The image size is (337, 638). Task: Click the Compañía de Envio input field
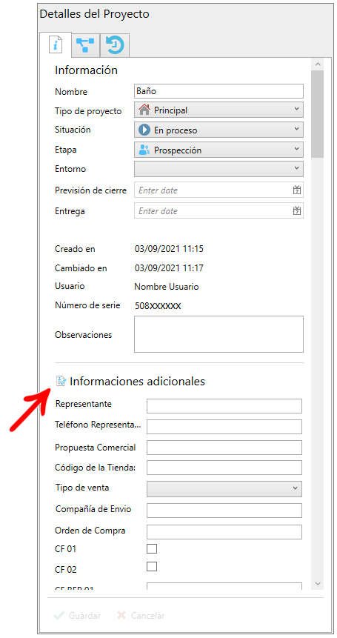click(x=224, y=511)
